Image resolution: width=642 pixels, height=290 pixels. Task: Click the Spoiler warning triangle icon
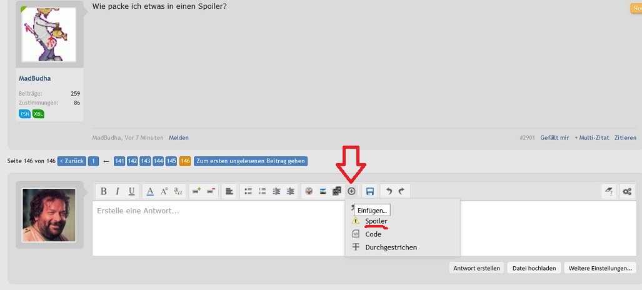point(356,221)
